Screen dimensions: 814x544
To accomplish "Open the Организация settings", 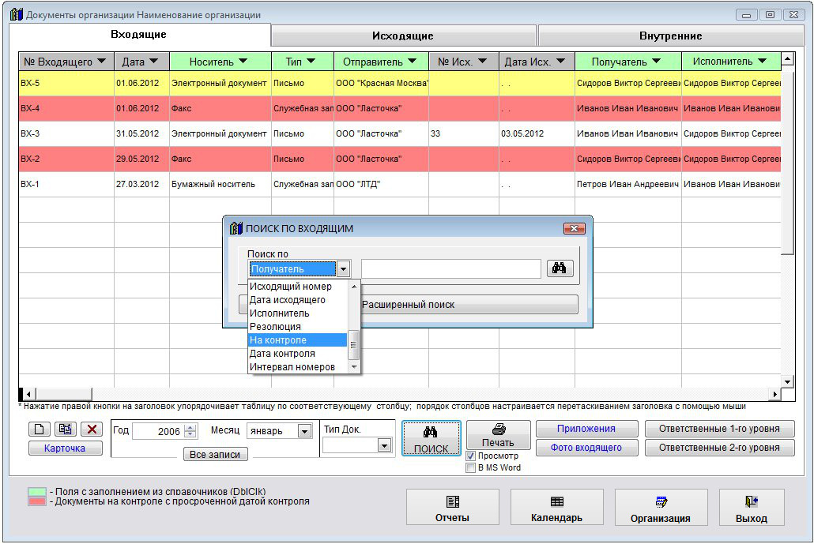I will (x=660, y=508).
